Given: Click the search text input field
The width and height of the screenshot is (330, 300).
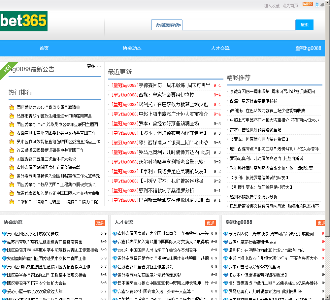Looking at the screenshot, I should point(239,25).
